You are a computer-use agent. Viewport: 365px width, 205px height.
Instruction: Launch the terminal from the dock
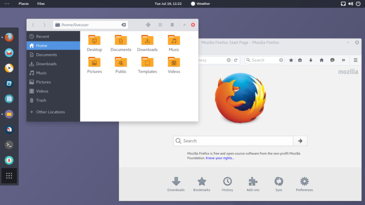9,145
